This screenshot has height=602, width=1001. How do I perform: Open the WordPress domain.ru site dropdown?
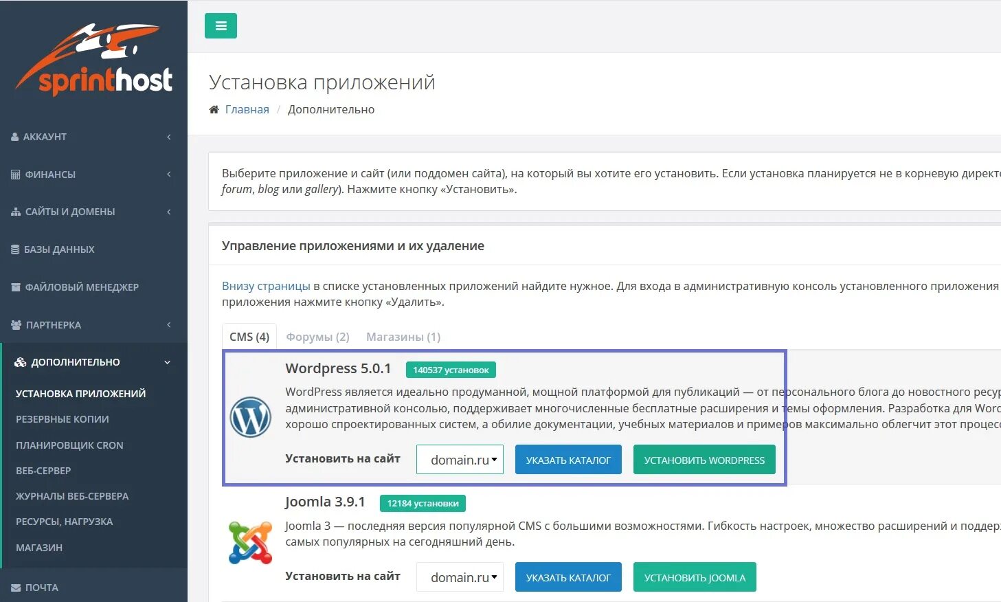tap(460, 460)
